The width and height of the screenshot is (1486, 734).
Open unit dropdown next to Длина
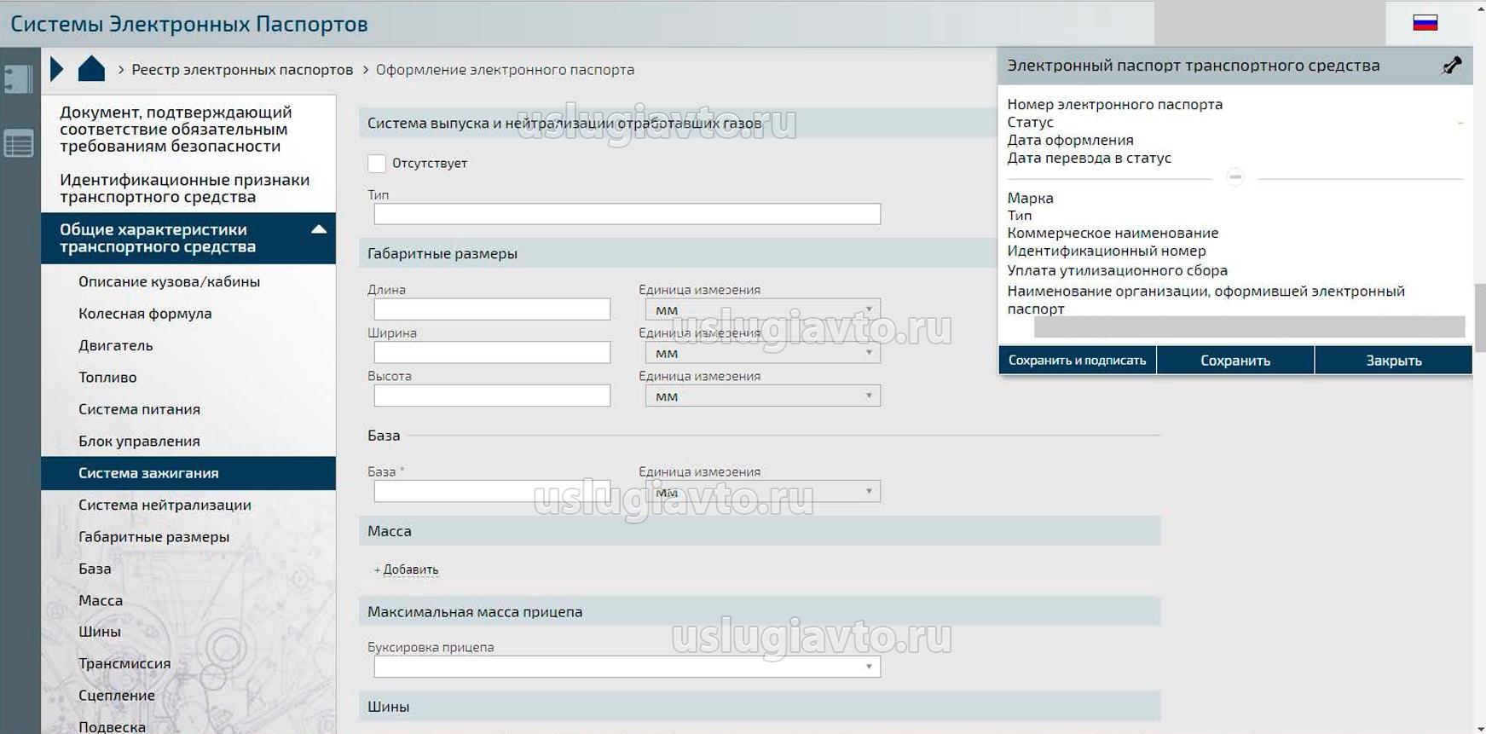tap(762, 309)
